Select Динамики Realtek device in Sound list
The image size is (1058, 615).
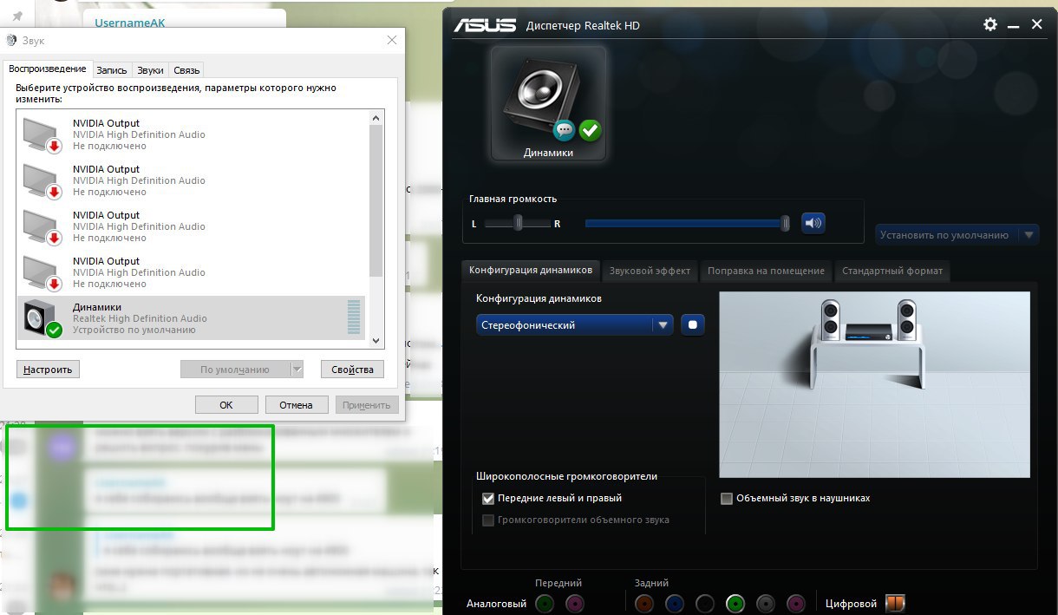click(x=192, y=318)
